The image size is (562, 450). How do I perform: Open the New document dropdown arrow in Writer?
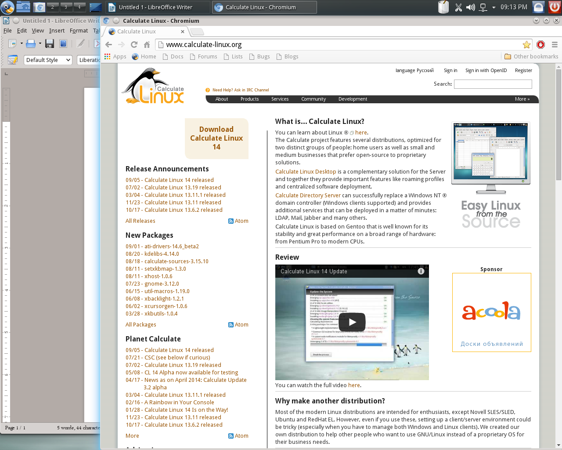(21, 43)
